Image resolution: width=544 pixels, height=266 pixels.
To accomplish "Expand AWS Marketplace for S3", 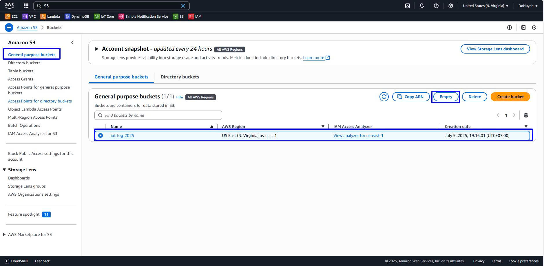I will 4,234.
